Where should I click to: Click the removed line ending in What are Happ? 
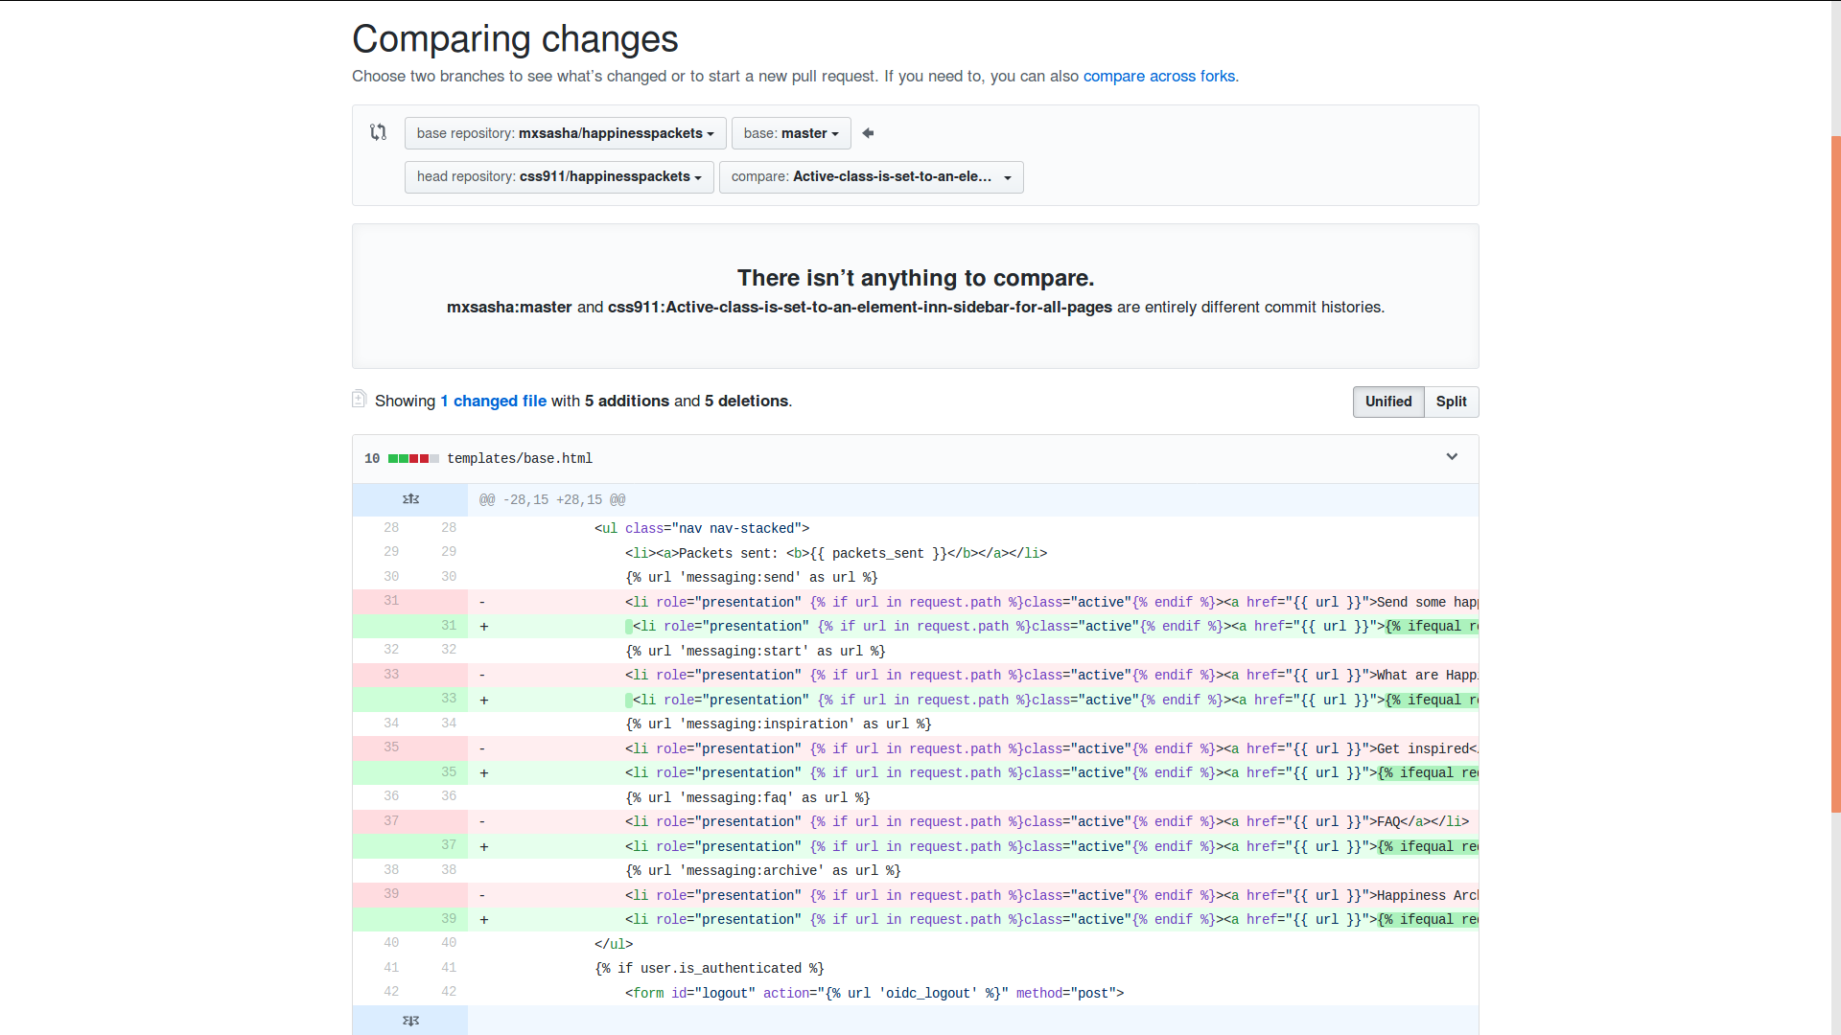(x=973, y=675)
